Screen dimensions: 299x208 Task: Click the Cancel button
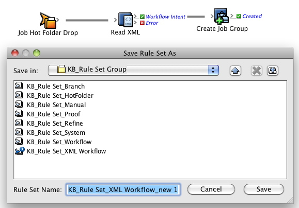[x=211, y=189]
